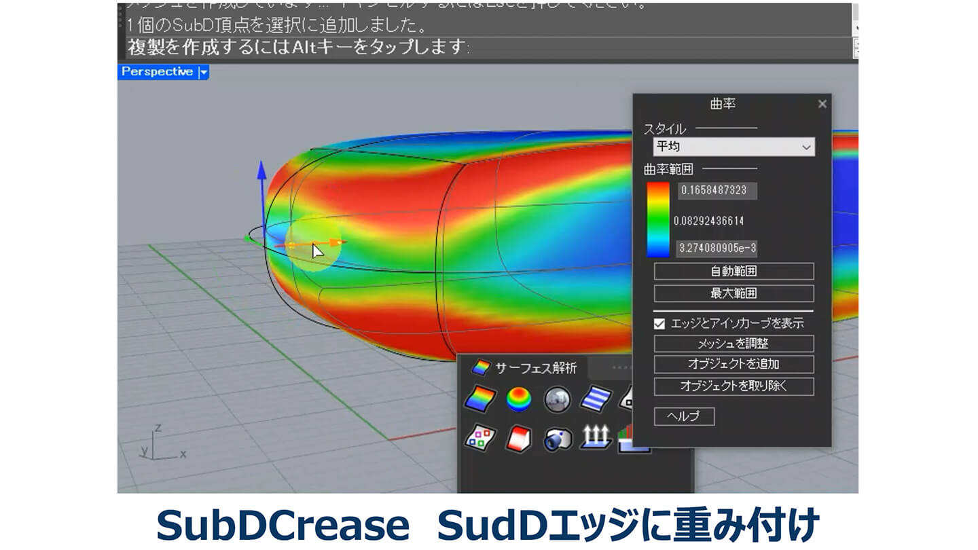Toggle エッジとアイソカーブを表示 checkbox
The height and width of the screenshot is (550, 978).
[659, 324]
